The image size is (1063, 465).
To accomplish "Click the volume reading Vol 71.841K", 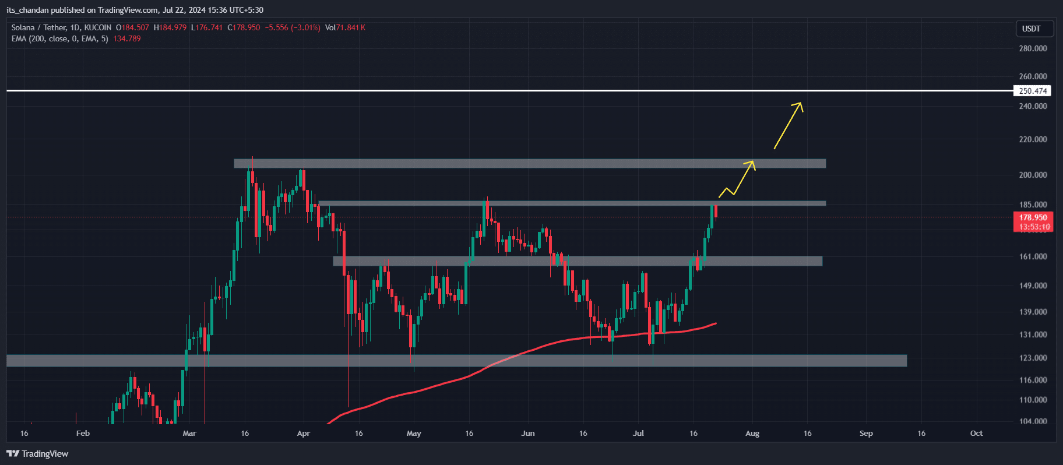I will point(346,27).
